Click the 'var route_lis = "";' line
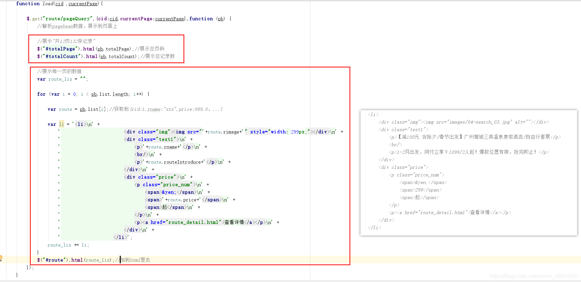 [x=62, y=79]
